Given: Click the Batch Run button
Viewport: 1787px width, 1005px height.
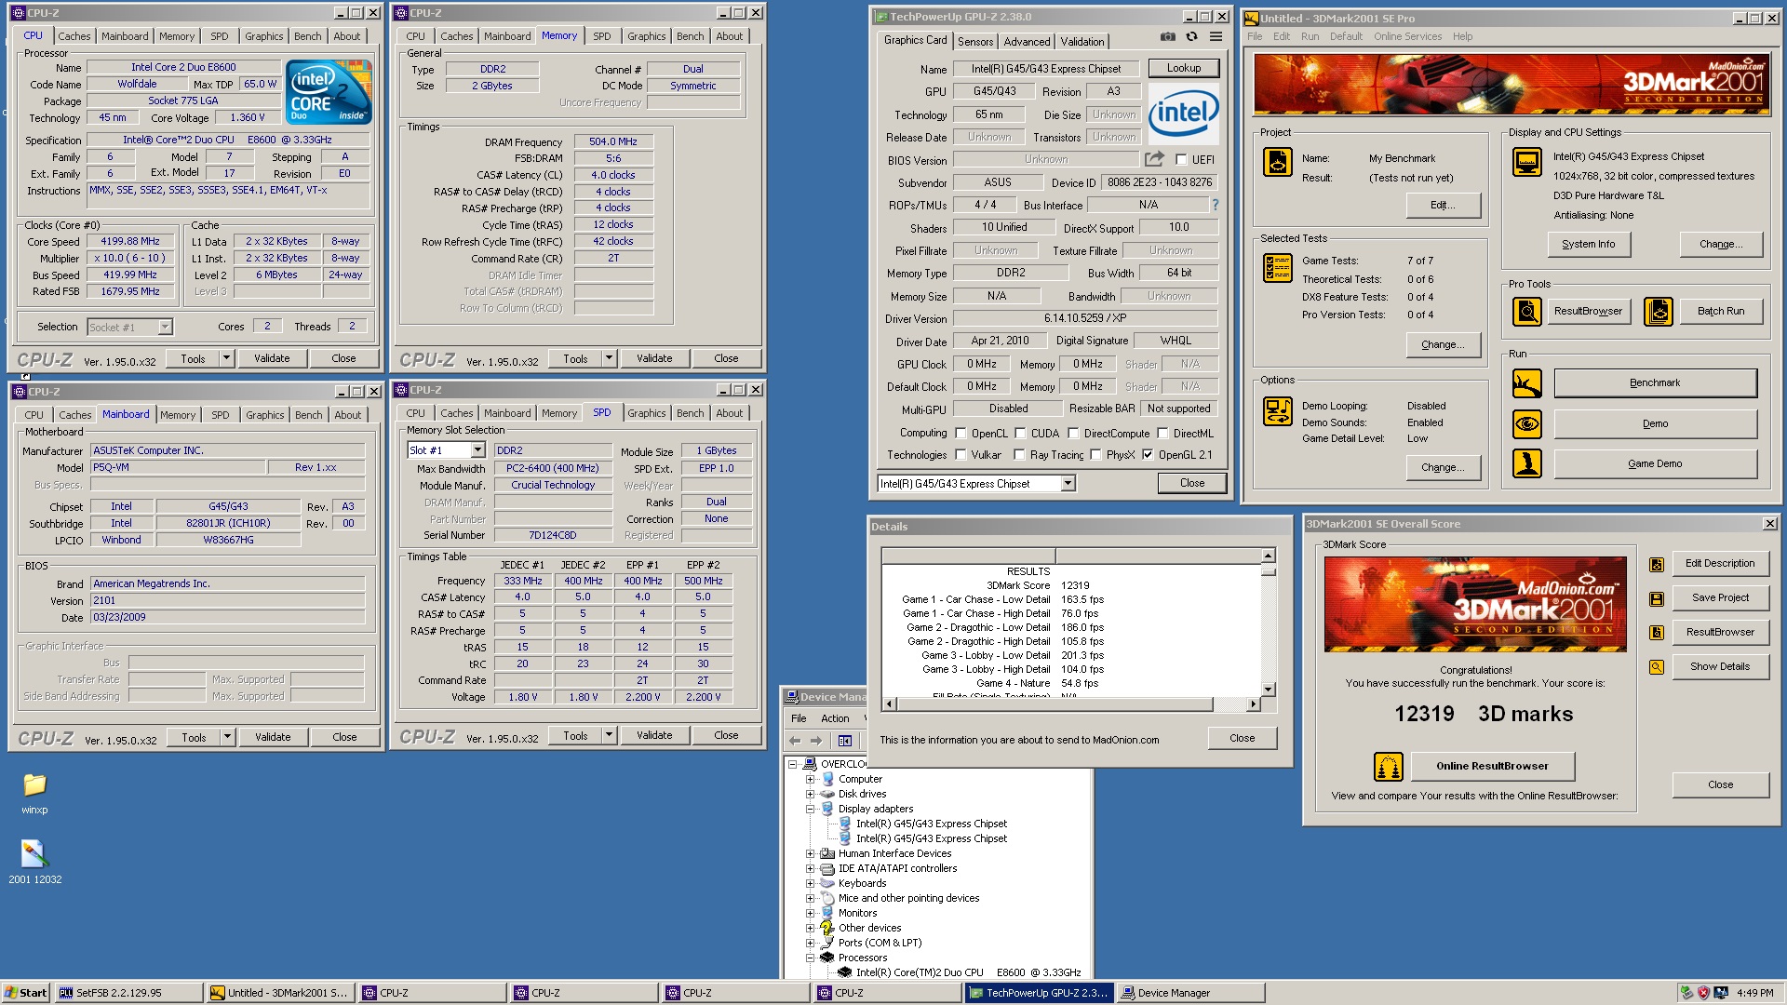Looking at the screenshot, I should pyautogui.click(x=1720, y=312).
